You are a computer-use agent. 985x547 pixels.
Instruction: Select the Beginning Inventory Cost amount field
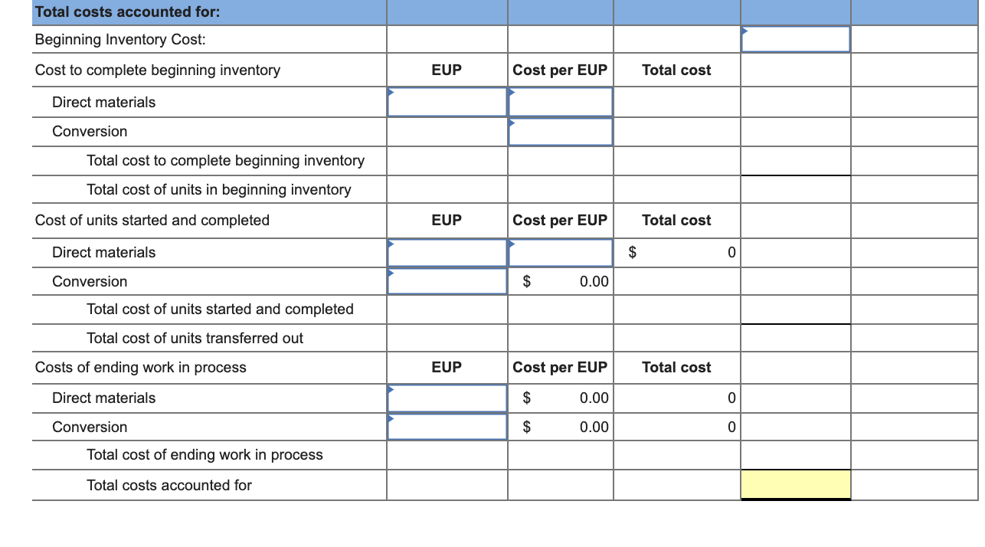(x=795, y=39)
